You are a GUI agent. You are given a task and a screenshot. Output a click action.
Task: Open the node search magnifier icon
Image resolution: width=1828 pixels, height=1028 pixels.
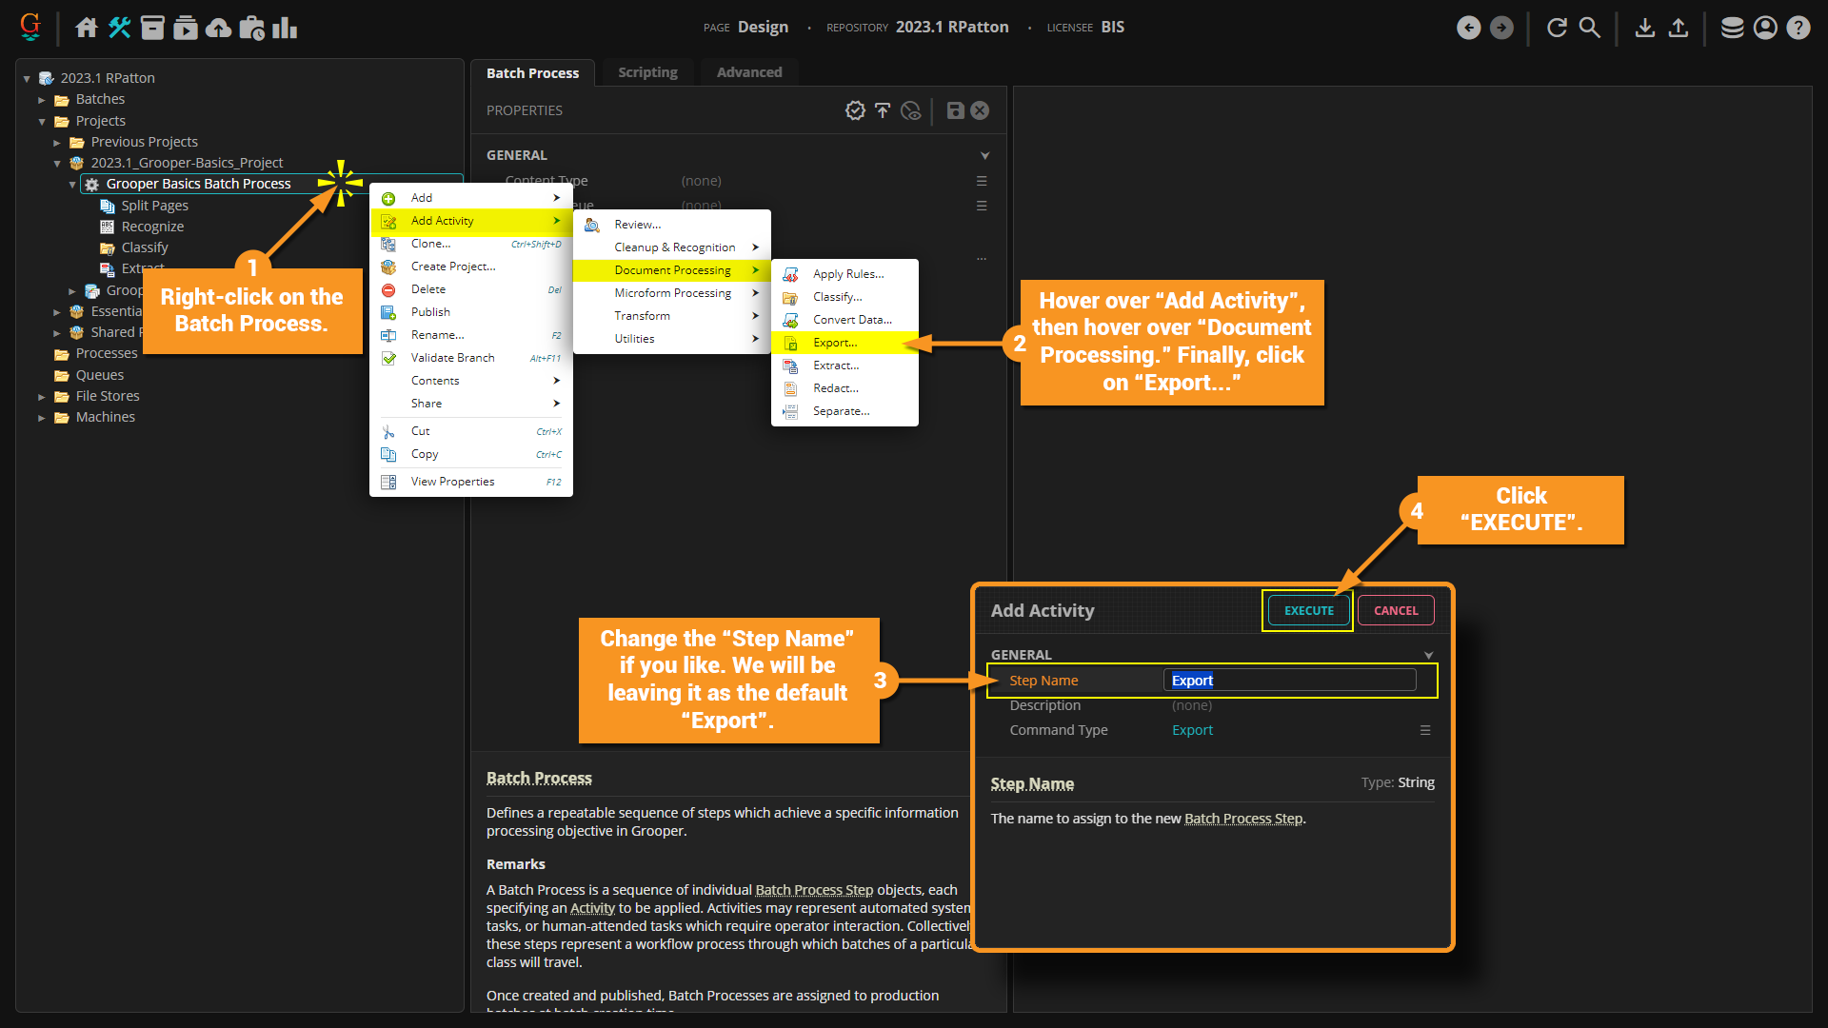click(x=1590, y=28)
